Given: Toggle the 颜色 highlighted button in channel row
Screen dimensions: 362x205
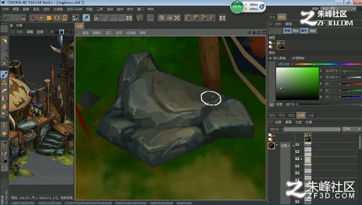Looking at the screenshot, I should point(304,31).
